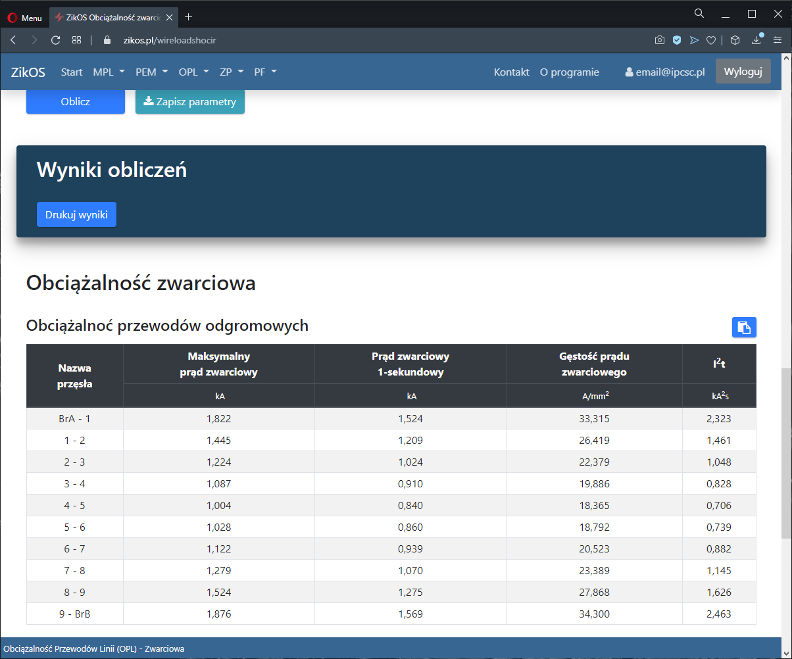Viewport: 792px width, 659px height.
Task: Open the Speed Dial grid icon
Action: point(77,40)
